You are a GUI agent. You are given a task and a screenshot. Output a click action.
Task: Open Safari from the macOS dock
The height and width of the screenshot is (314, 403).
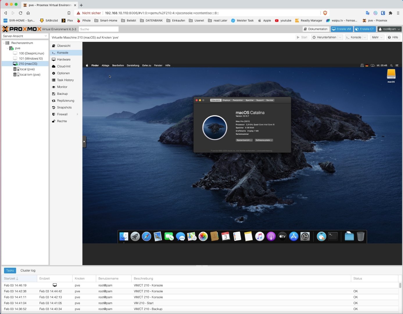(x=146, y=236)
